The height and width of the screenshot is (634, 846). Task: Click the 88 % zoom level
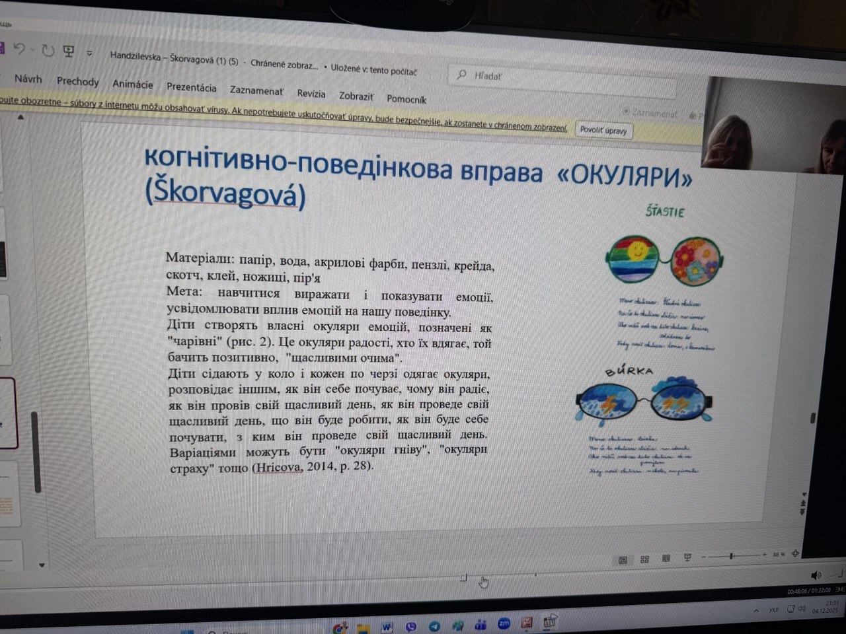tap(779, 555)
